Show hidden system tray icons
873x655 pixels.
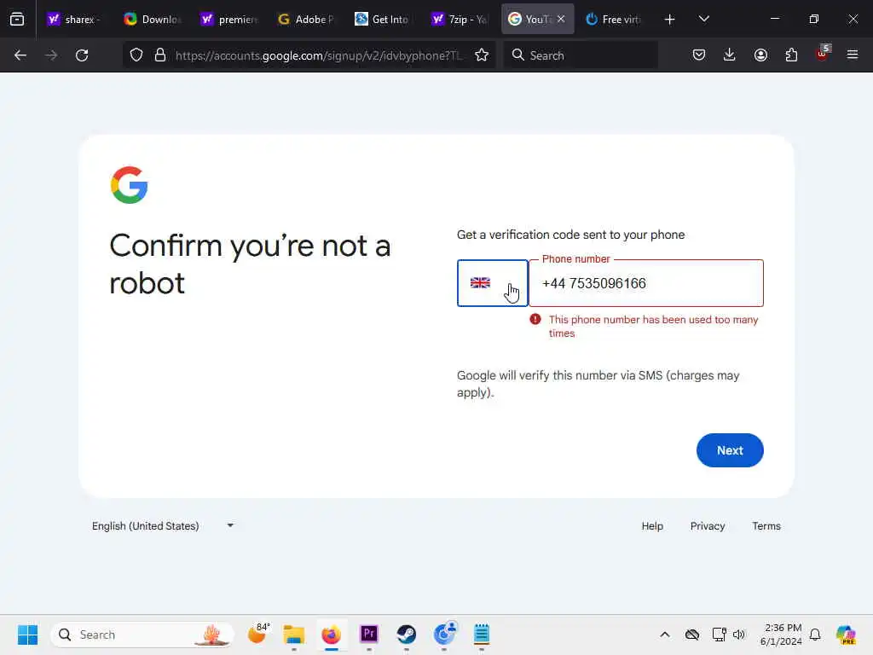(x=665, y=635)
